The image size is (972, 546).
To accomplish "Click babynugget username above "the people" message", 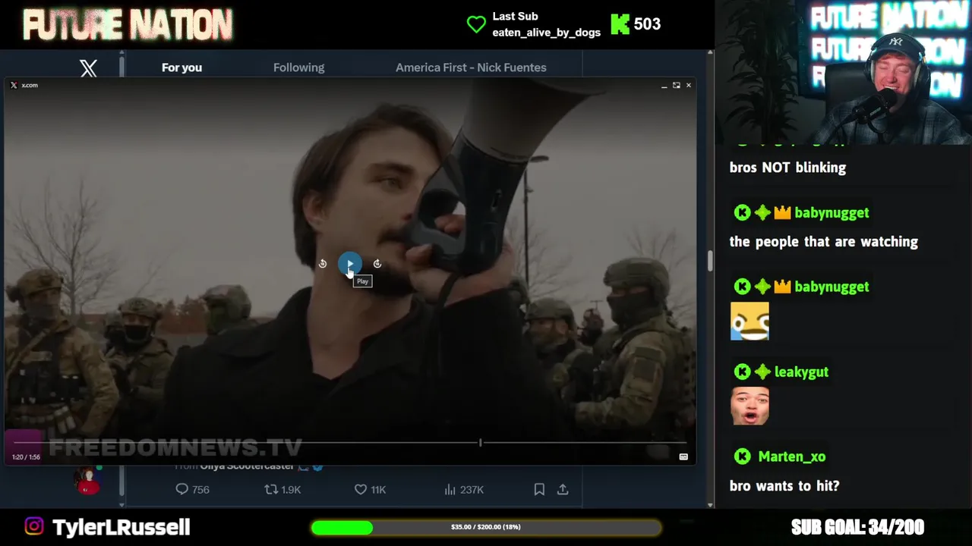I will (832, 212).
